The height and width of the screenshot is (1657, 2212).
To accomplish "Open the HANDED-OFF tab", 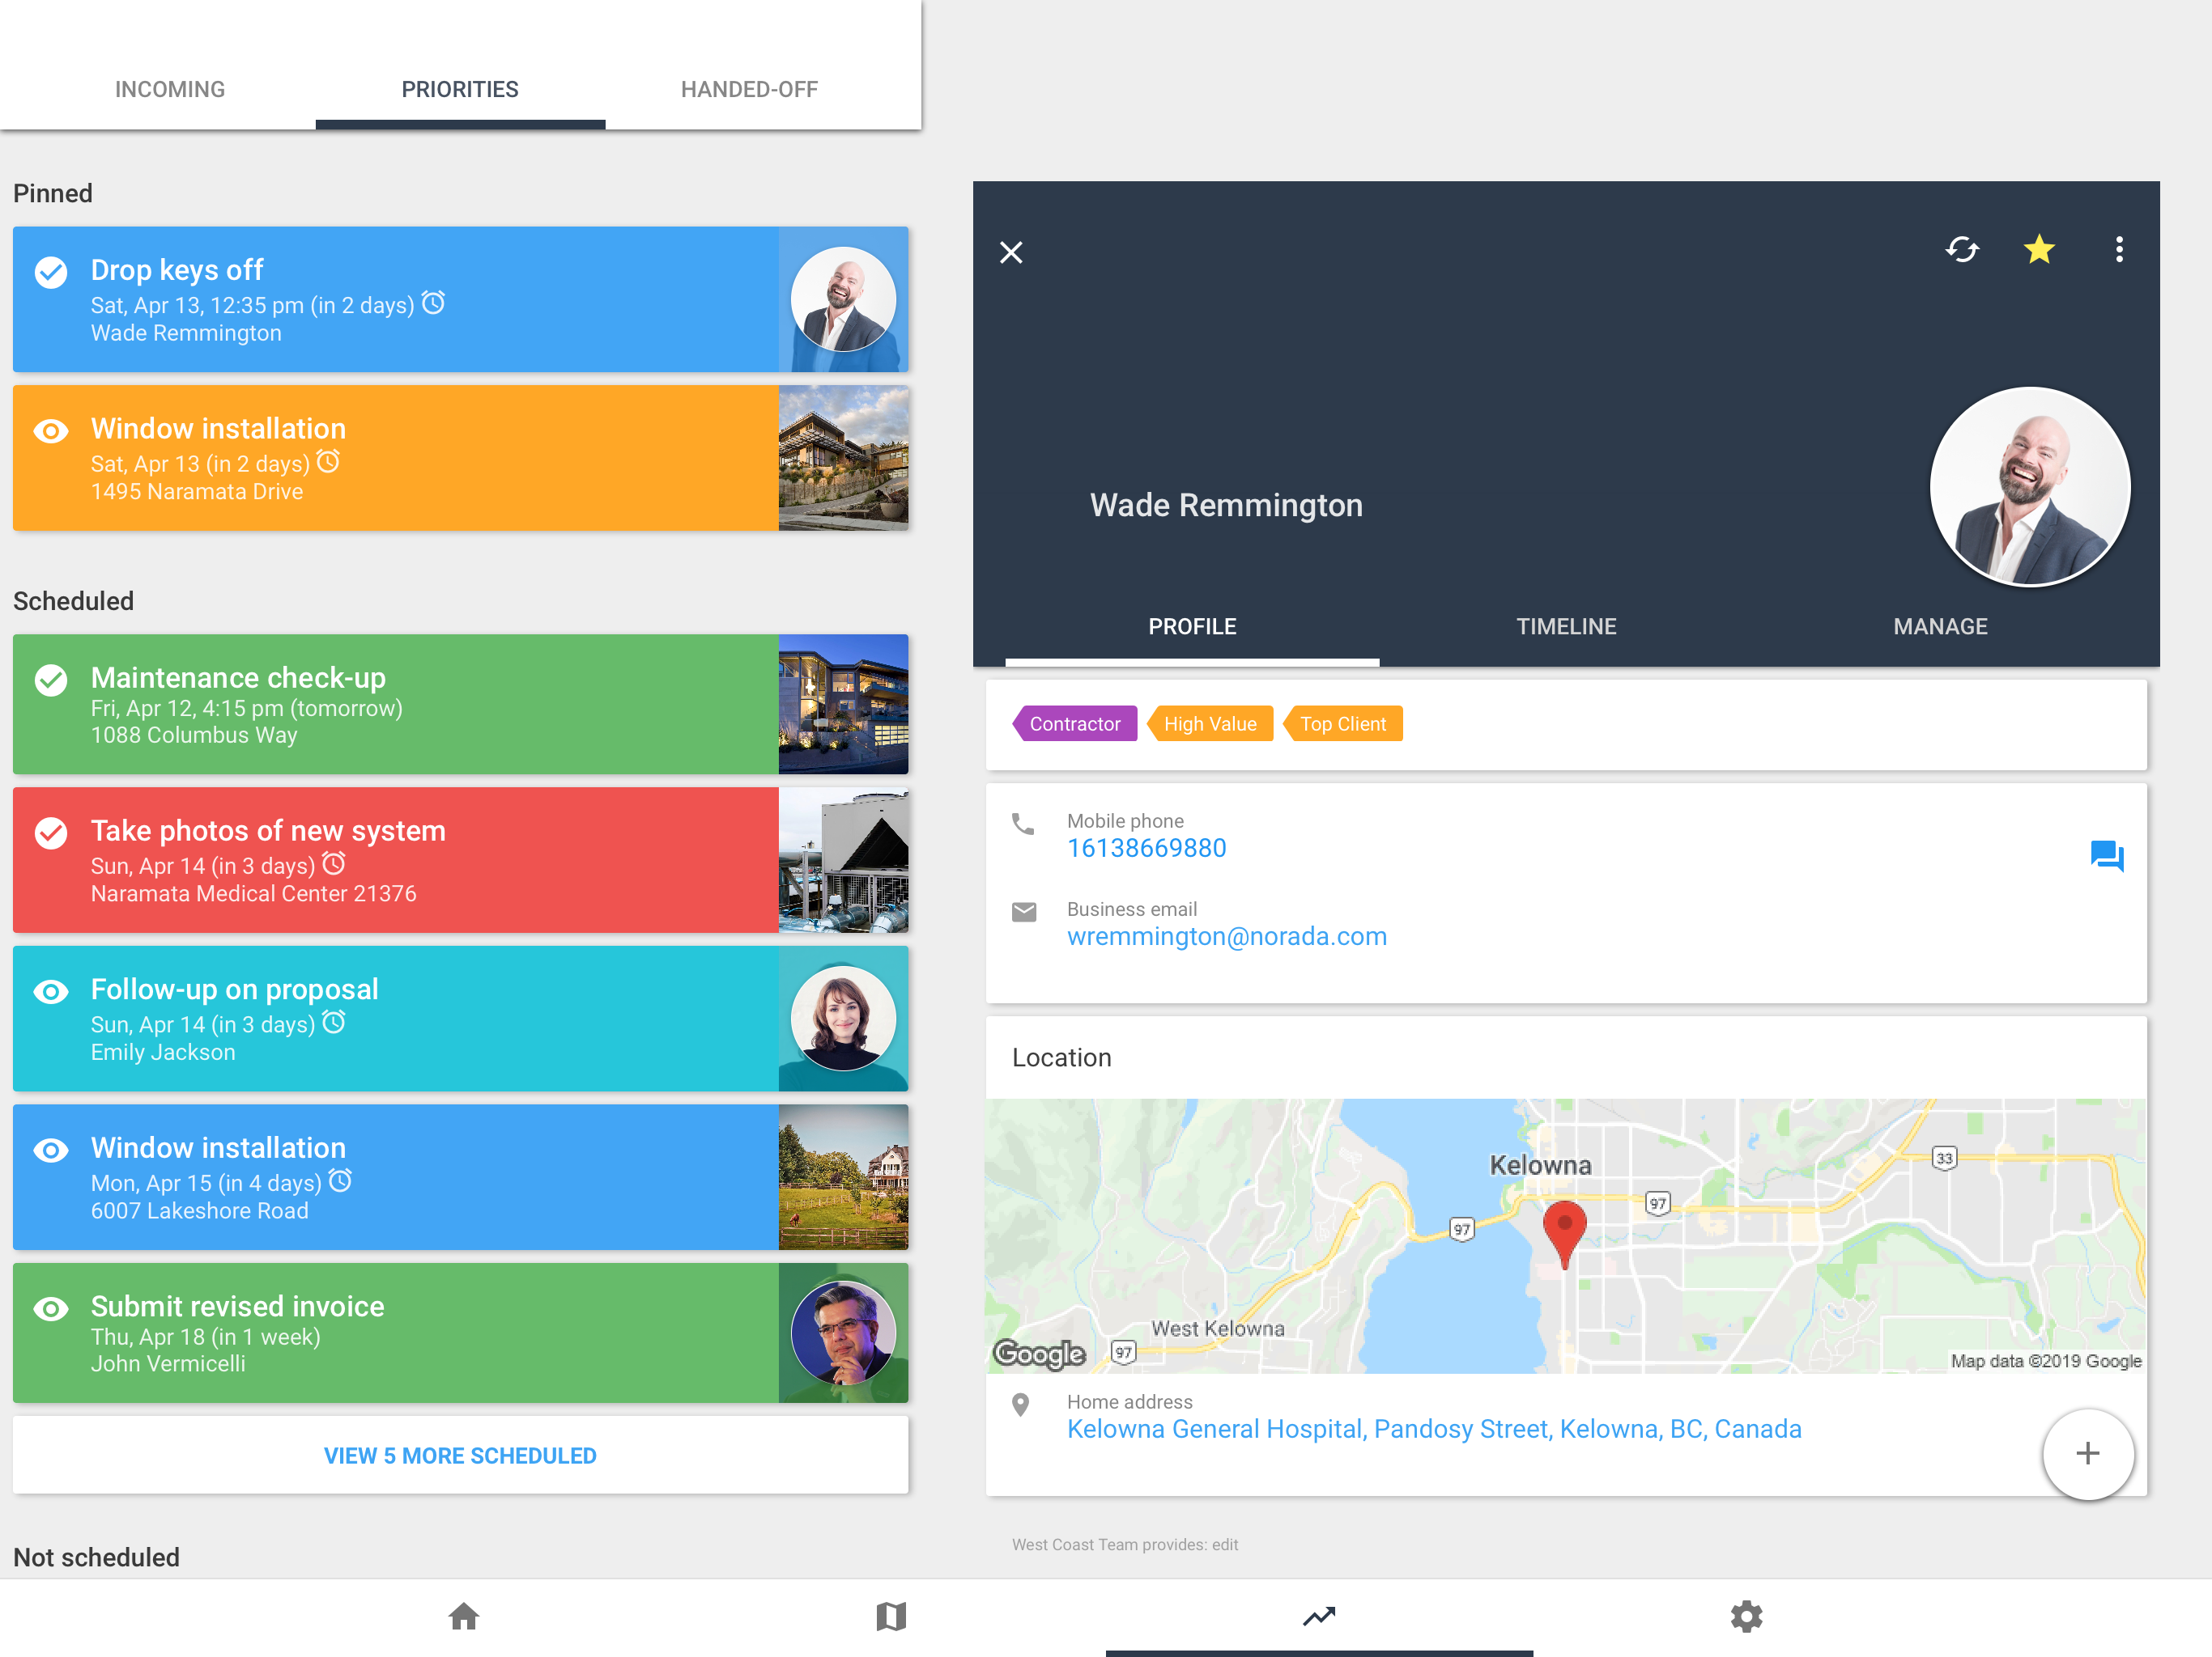I will [750, 89].
